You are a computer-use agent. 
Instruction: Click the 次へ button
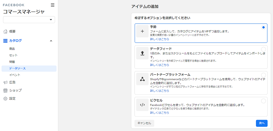click(x=262, y=123)
